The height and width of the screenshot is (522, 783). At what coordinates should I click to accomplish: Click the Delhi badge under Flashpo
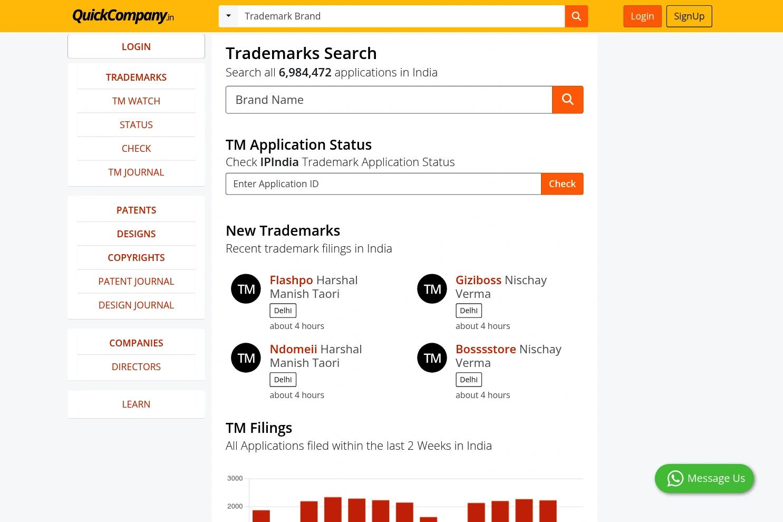click(x=283, y=310)
